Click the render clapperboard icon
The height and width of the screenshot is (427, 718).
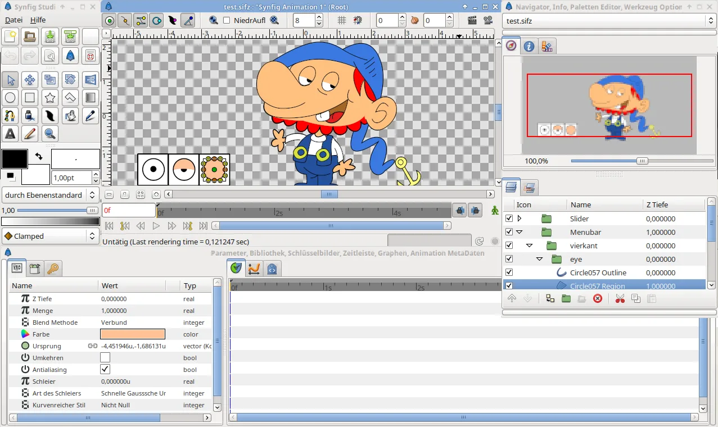click(472, 20)
